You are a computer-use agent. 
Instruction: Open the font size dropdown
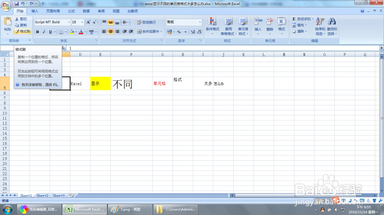coord(82,22)
